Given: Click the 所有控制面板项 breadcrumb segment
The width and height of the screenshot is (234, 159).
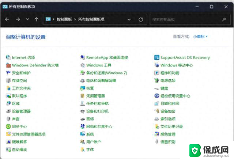Looking at the screenshot, I should tap(91, 19).
